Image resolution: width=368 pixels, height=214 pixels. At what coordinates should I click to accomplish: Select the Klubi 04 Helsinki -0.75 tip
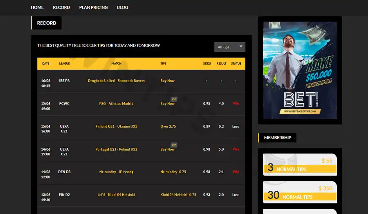[178, 194]
